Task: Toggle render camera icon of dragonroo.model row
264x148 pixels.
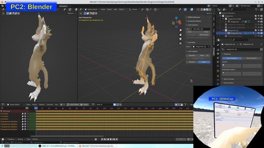Action: (262, 19)
